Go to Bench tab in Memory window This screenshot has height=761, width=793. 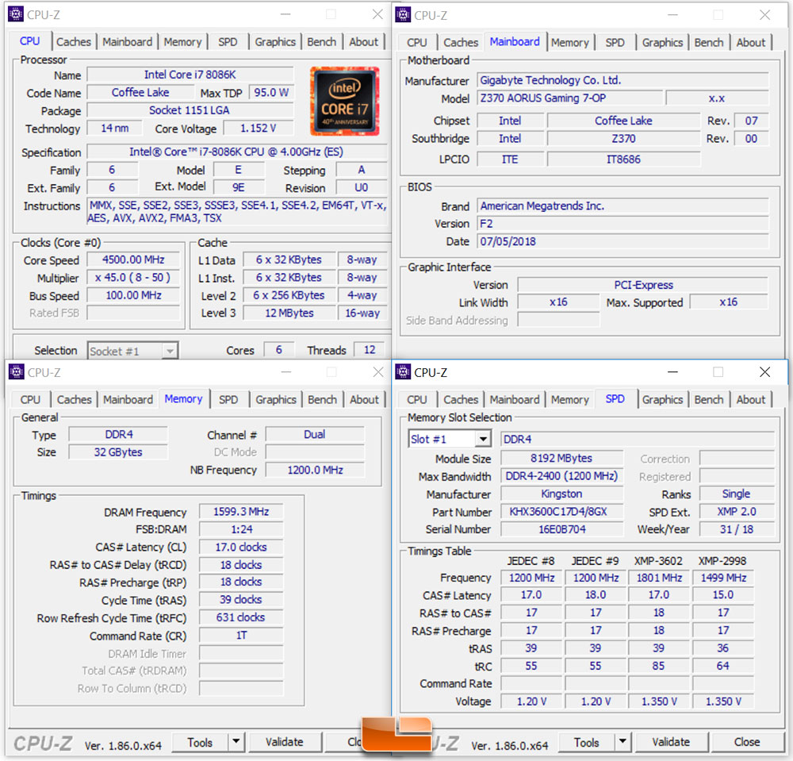point(322,400)
